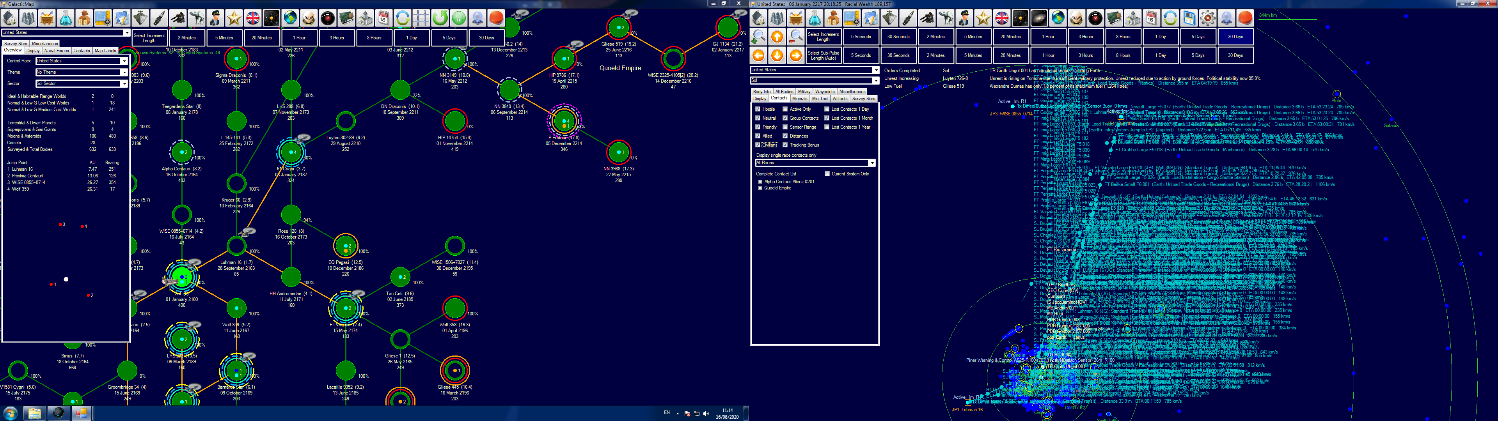Click 5 Seconds in the sub-pulse length row
Viewport: 1498px width, 421px height.
tap(861, 55)
